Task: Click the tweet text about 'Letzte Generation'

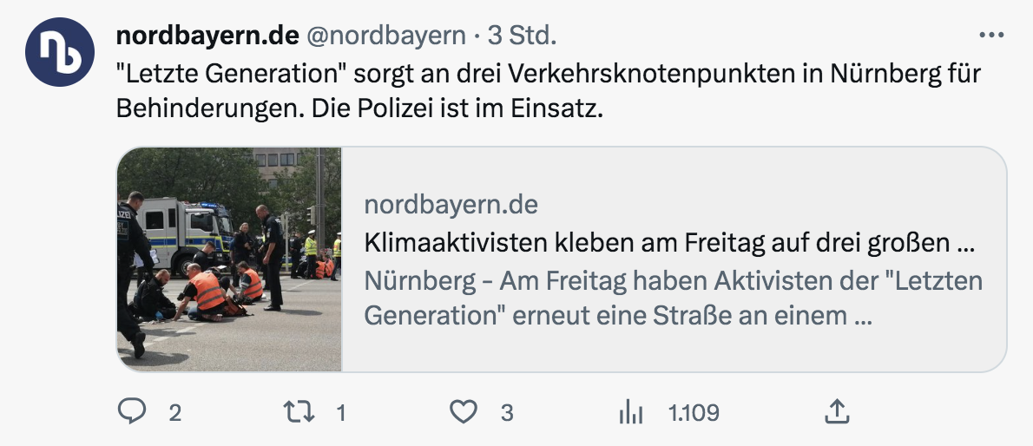Action: pyautogui.click(x=547, y=73)
